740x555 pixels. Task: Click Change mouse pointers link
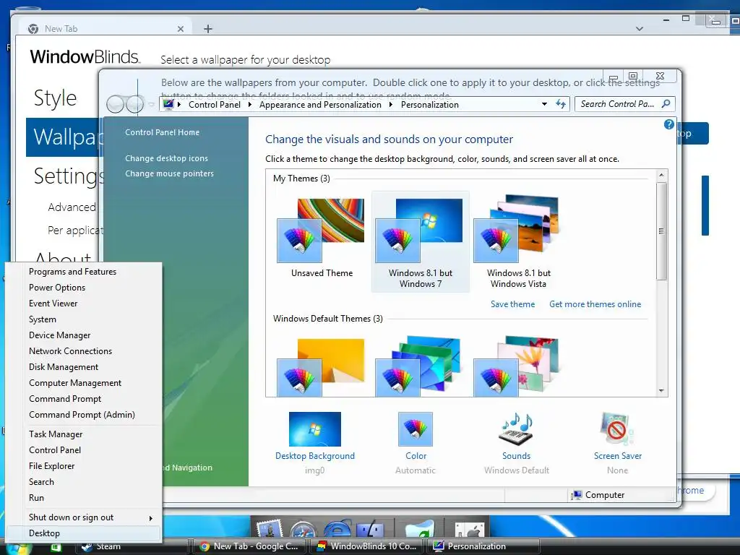coord(169,173)
